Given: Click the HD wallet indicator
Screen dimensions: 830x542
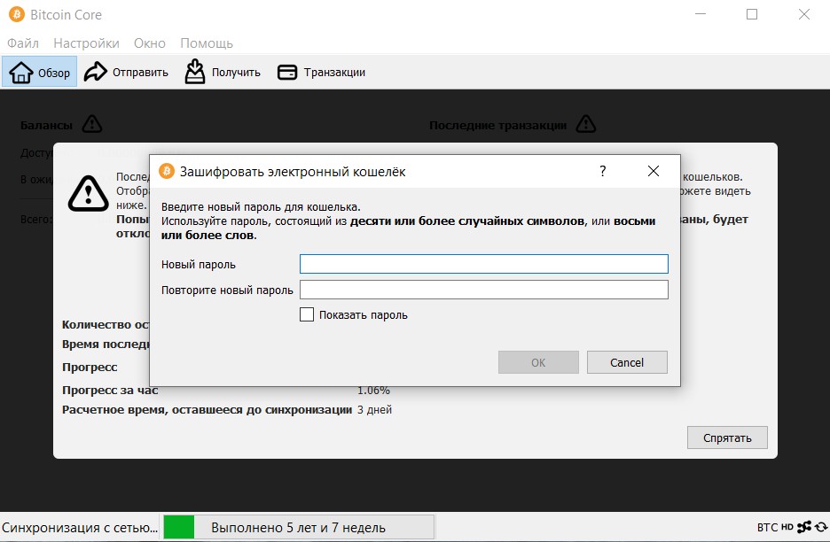Looking at the screenshot, I should 787,526.
